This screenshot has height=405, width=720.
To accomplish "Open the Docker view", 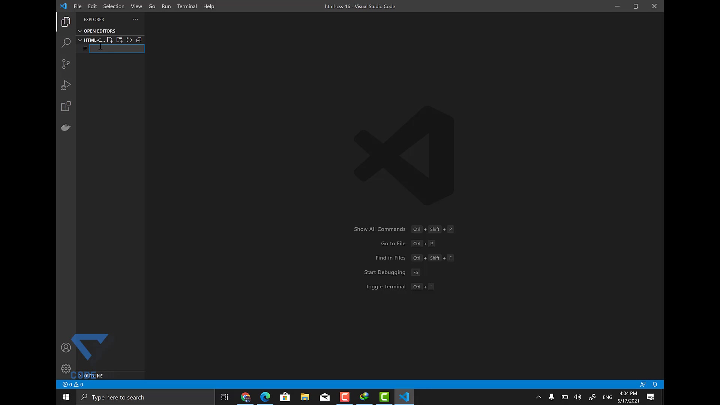I will (x=66, y=127).
